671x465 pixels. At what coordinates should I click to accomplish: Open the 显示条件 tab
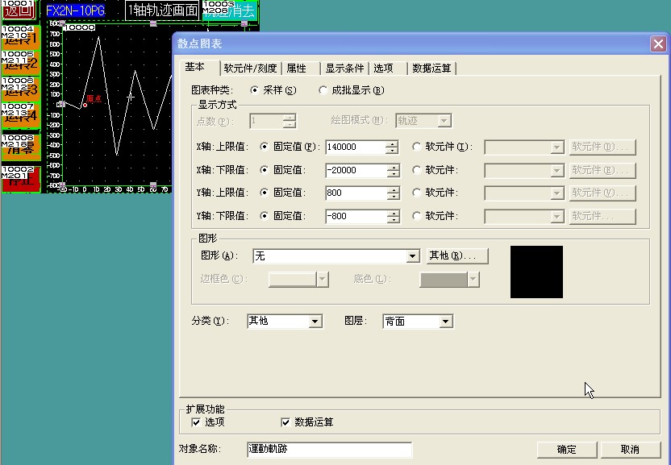[344, 69]
